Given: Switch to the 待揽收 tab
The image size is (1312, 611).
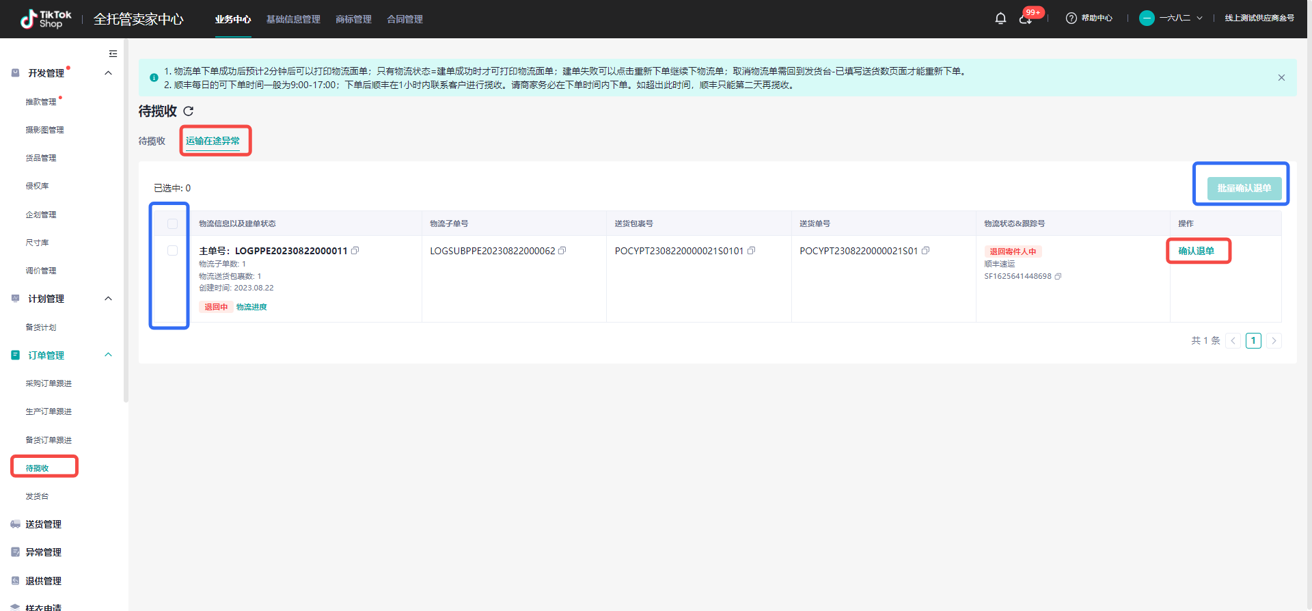Looking at the screenshot, I should click(152, 141).
